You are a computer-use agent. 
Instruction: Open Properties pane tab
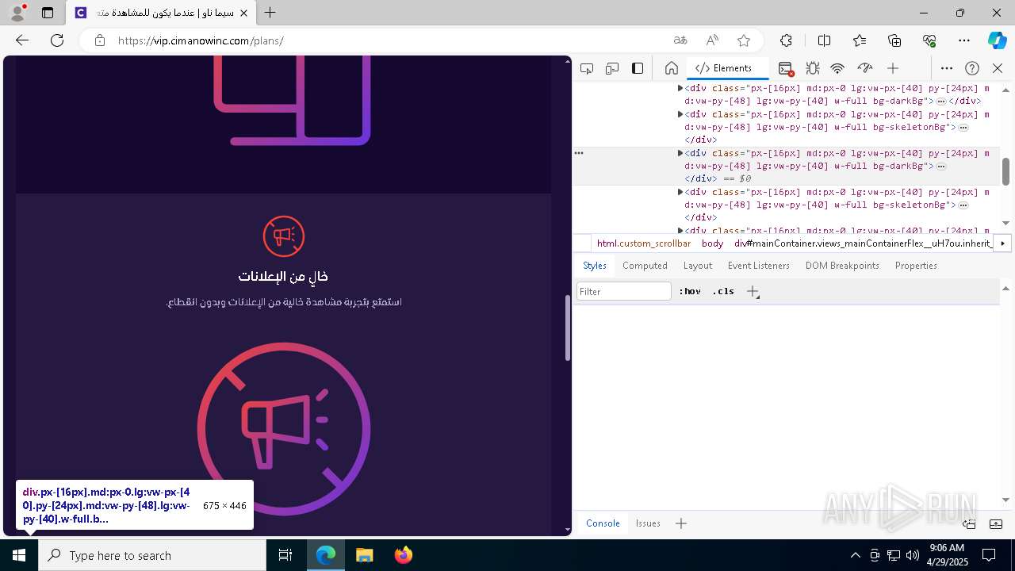click(x=916, y=266)
